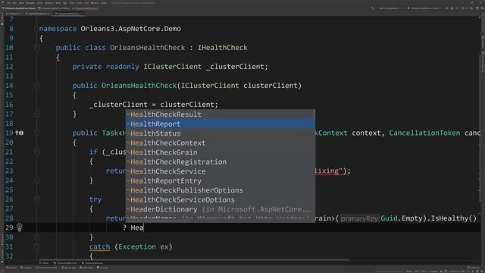The width and height of the screenshot is (485, 273).
Task: Click line number 29 in the gutter
Action: coord(9,227)
